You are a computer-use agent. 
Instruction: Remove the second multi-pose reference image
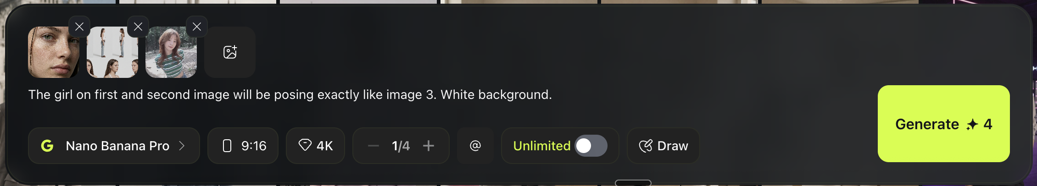pos(138,27)
